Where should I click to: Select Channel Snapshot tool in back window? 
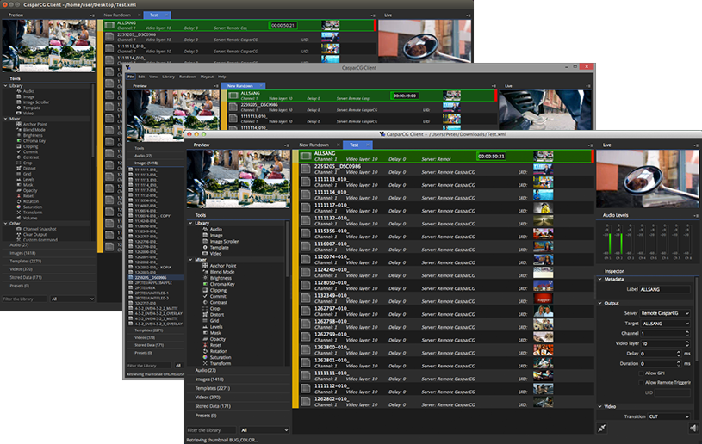pos(36,229)
